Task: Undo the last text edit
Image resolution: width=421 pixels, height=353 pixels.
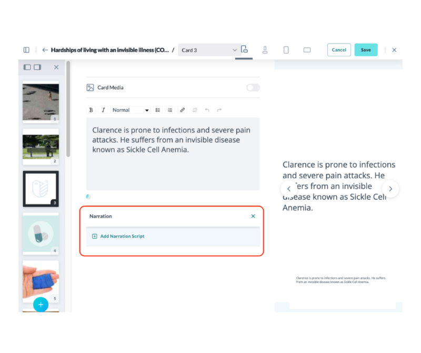Action: point(207,110)
